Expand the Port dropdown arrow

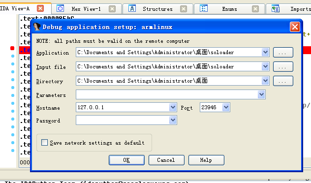[x=226, y=107]
